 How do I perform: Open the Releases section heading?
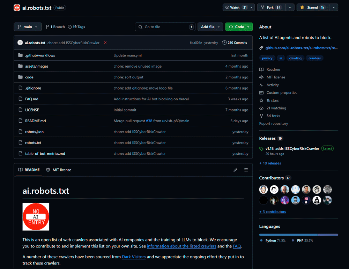(x=267, y=138)
